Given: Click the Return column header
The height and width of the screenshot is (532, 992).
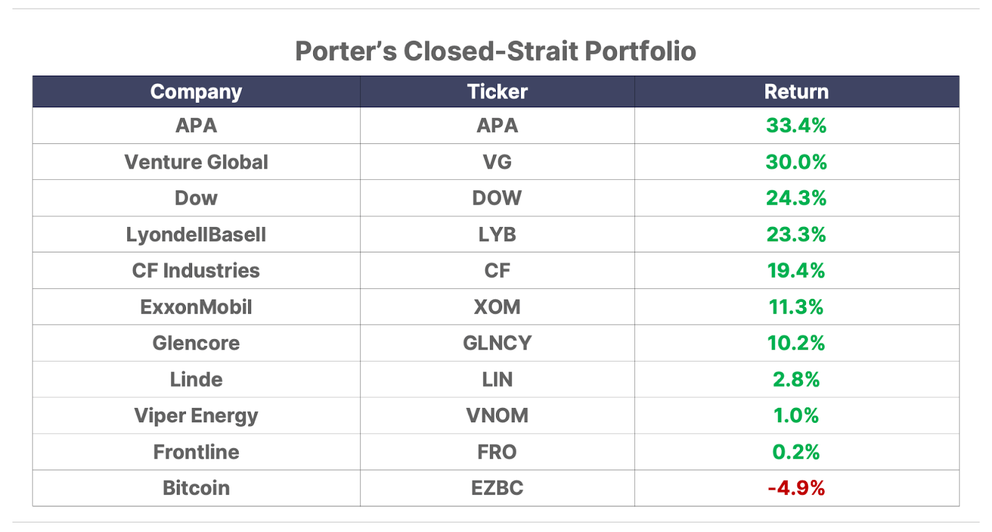Looking at the screenshot, I should coord(796,92).
